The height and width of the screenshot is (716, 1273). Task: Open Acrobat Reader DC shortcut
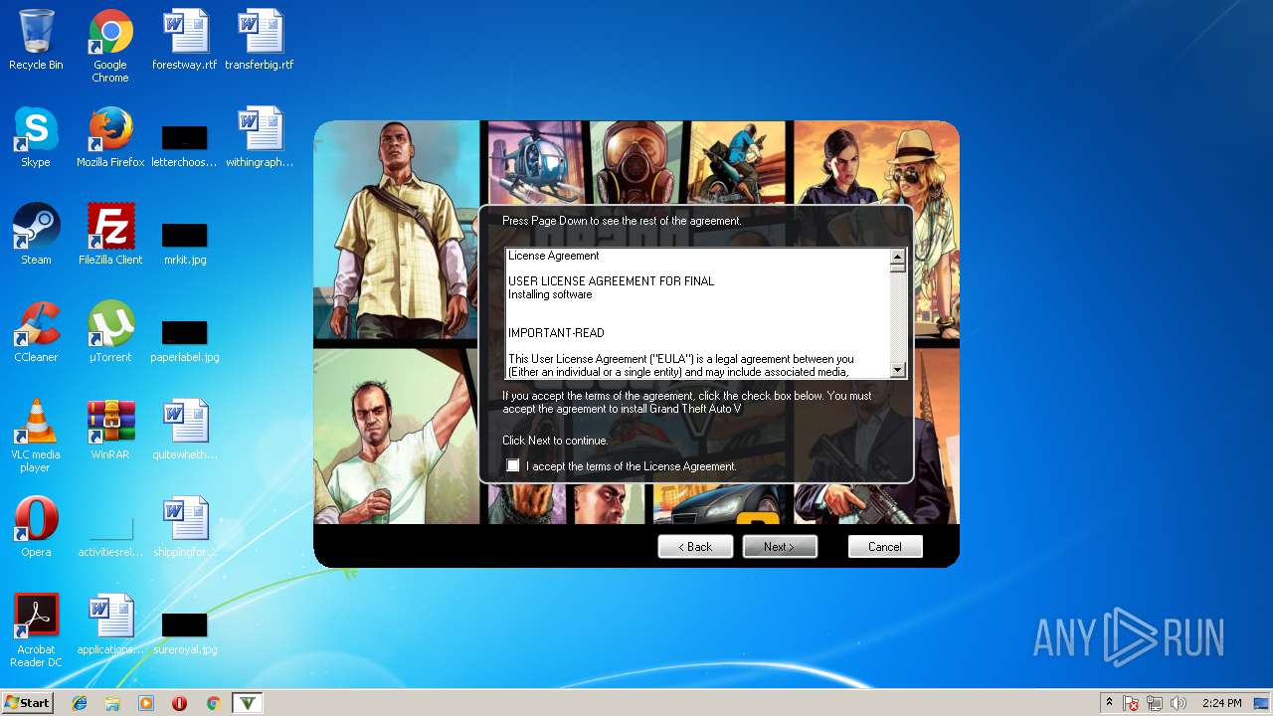pos(36,630)
